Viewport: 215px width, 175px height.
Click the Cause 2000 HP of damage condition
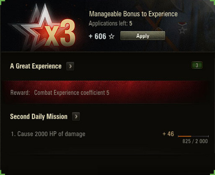click(x=48, y=134)
